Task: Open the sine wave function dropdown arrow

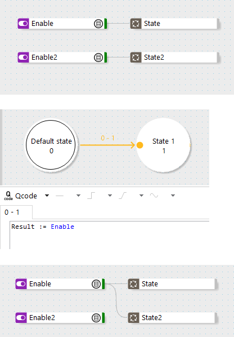Action: pos(173,196)
